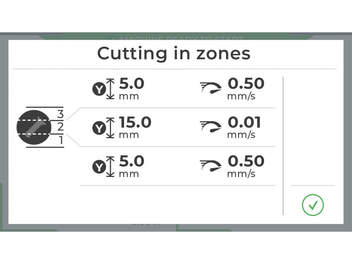
Task: Click the screw sample zone diagram
Action: coord(41,127)
